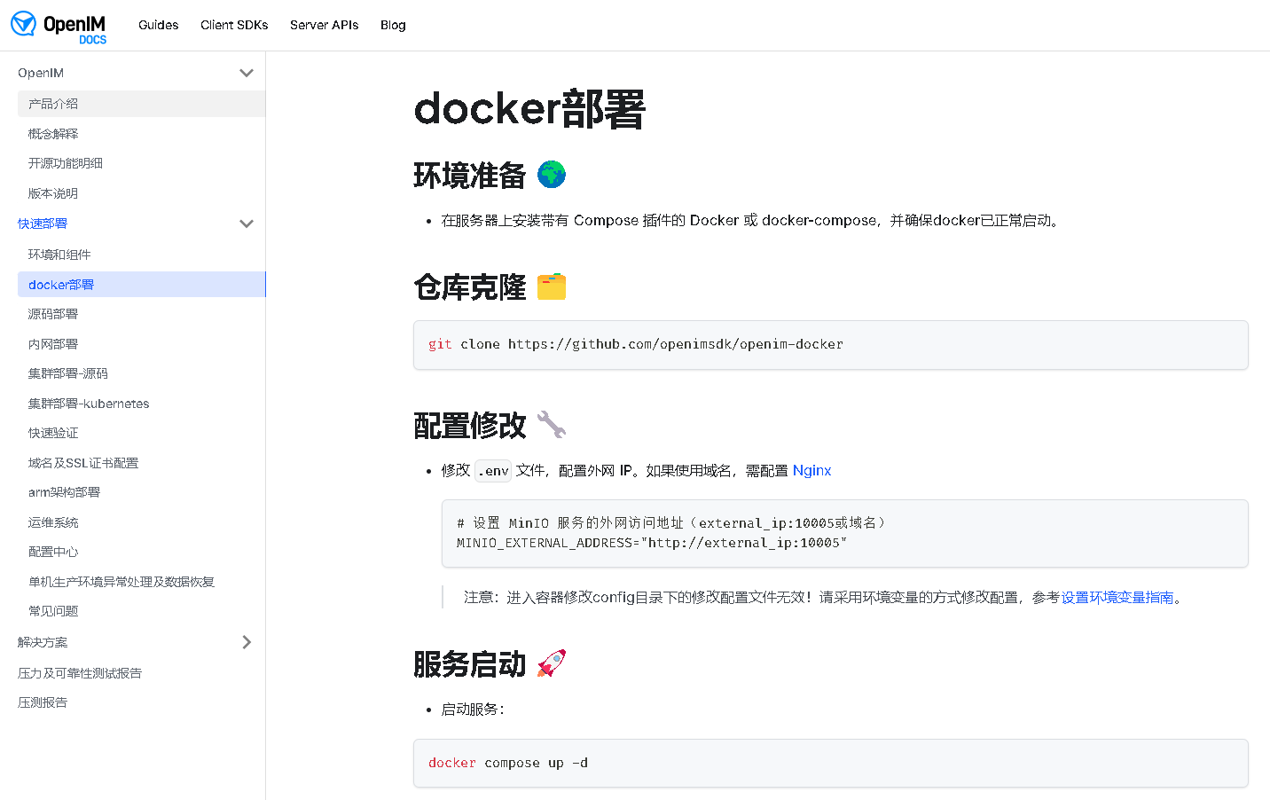Open the Server APIs menu
The image size is (1270, 800).
click(x=325, y=25)
